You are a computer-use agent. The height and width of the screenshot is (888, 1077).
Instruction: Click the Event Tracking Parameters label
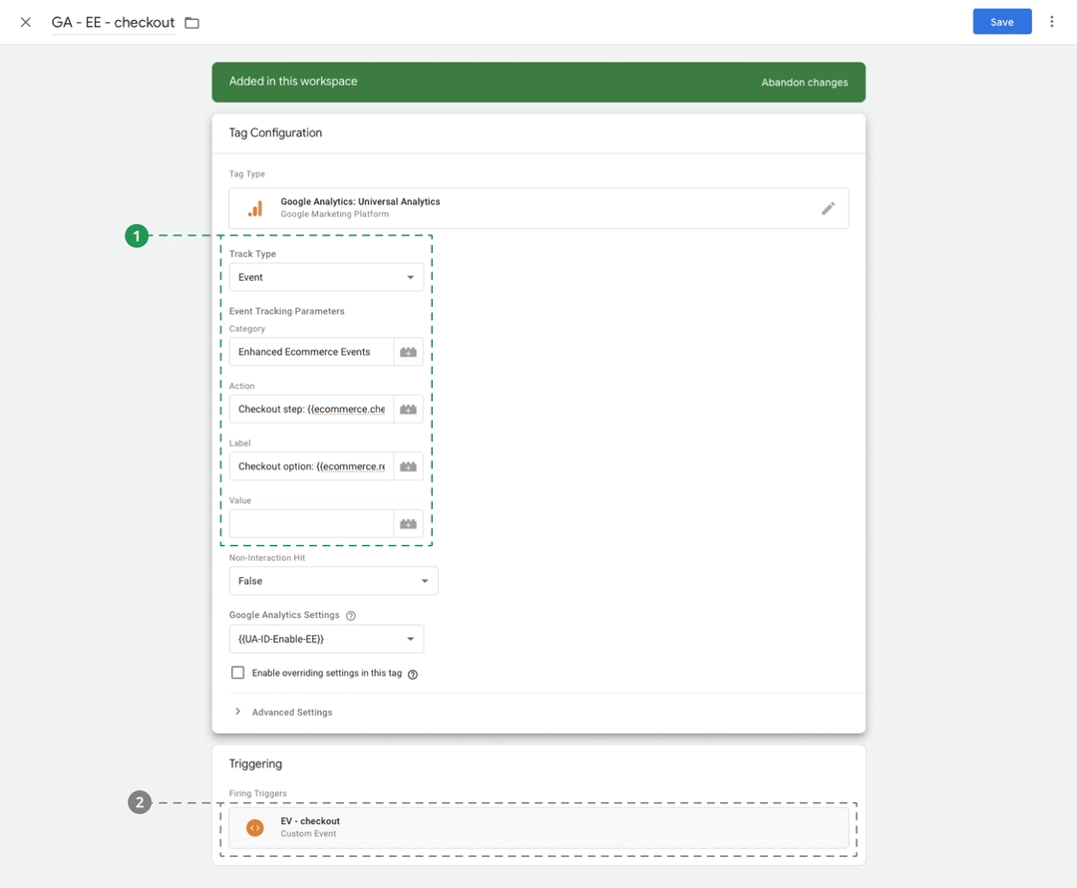click(287, 311)
